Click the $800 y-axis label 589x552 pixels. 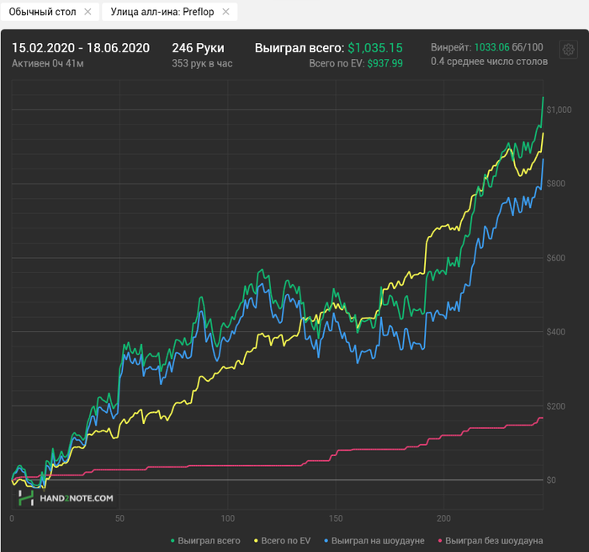(x=556, y=184)
